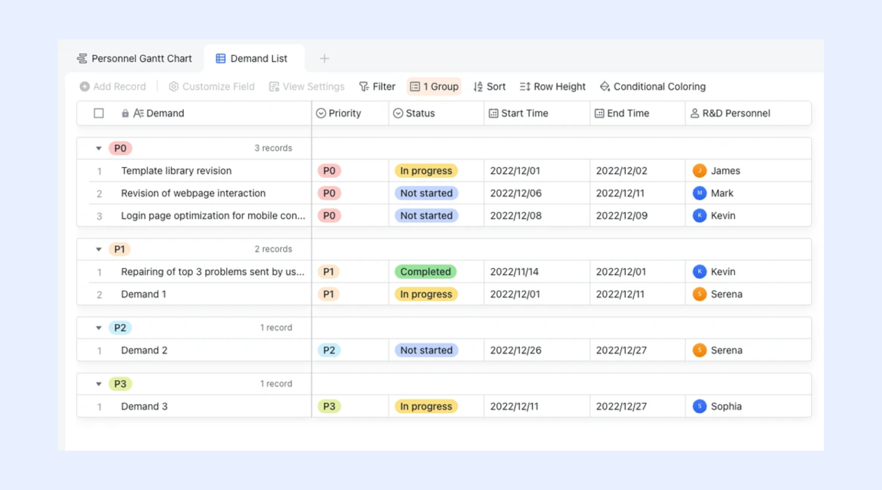The width and height of the screenshot is (882, 490).
Task: Click the Personnel Gantt Chart tab icon
Action: tap(82, 58)
